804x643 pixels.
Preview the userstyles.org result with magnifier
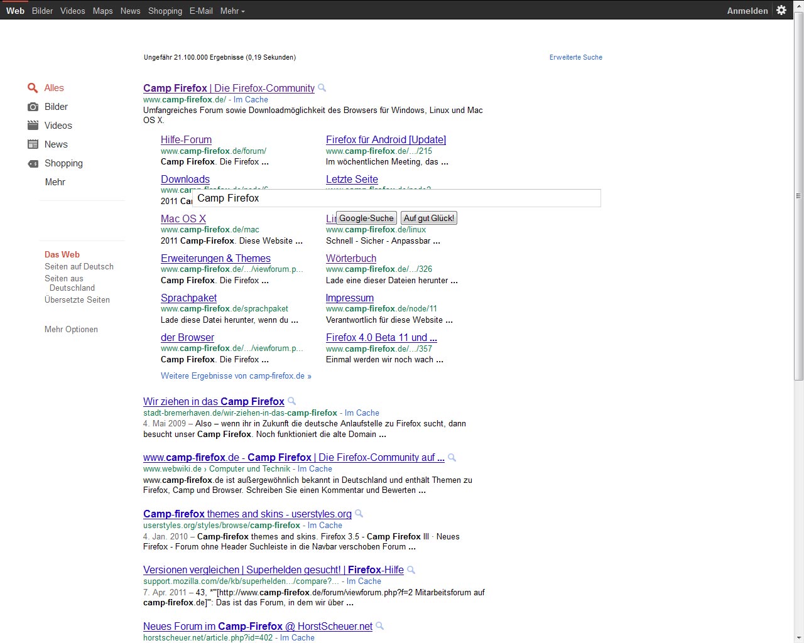tap(359, 514)
